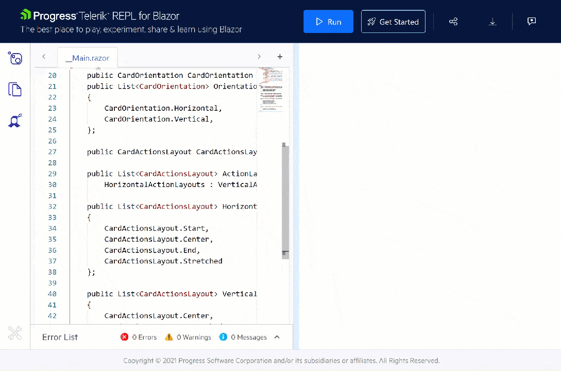
Task: Open the files panel icon in the sidebar
Action: point(14,90)
